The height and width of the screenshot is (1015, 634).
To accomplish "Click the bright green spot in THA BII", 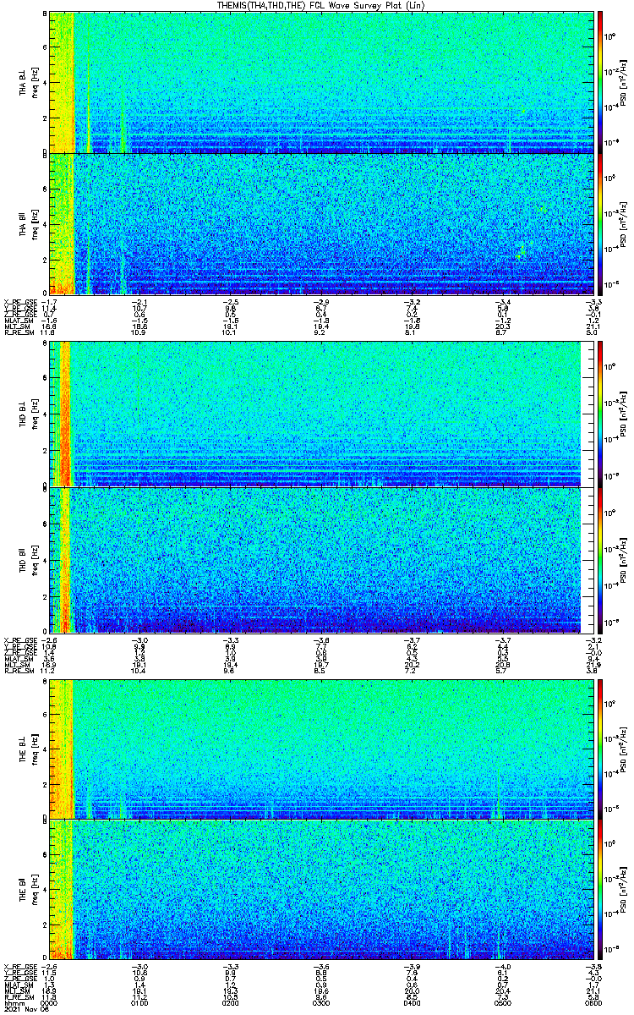I will click(x=522, y=253).
